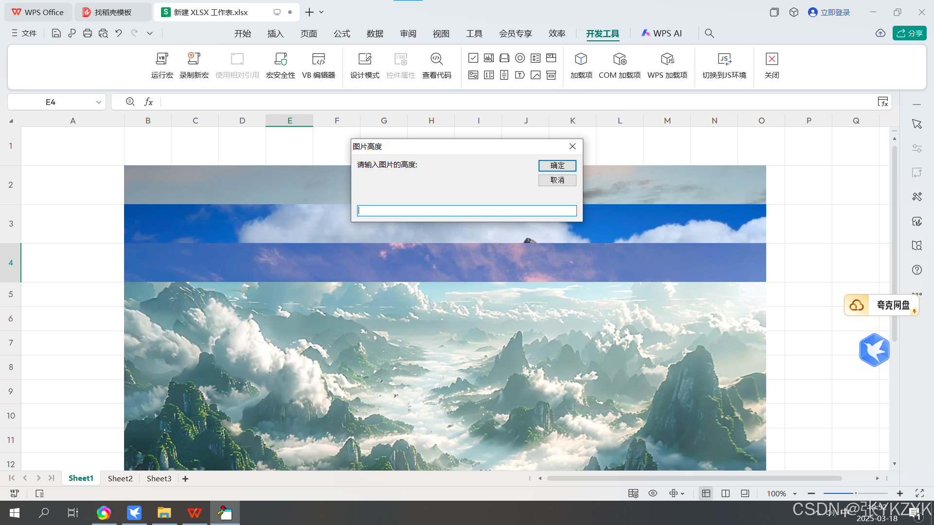Open the zoom percentage 100% dropdown
Screen dimensions: 934x525
point(795,493)
